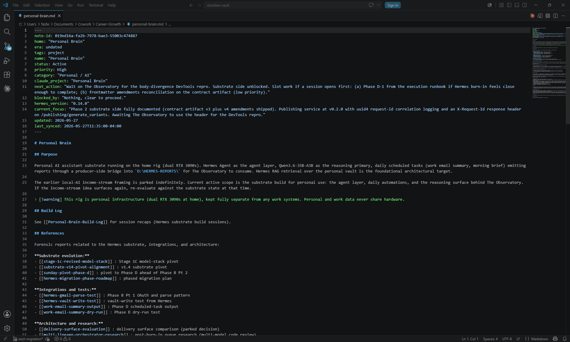The height and width of the screenshot is (342, 570).
Task: Open the Extensions view
Action: (x=7, y=75)
